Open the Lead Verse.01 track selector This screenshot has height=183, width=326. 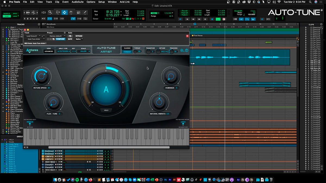[x=32, y=36]
